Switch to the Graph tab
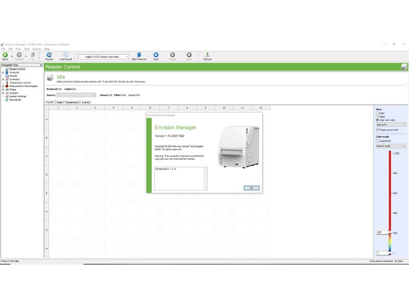 click(x=60, y=102)
